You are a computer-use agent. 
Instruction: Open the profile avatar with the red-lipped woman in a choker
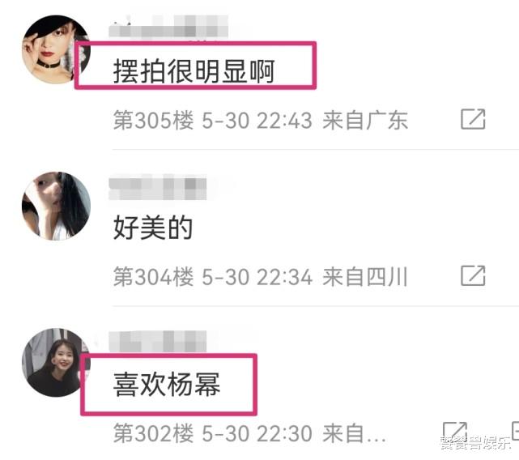(56, 49)
